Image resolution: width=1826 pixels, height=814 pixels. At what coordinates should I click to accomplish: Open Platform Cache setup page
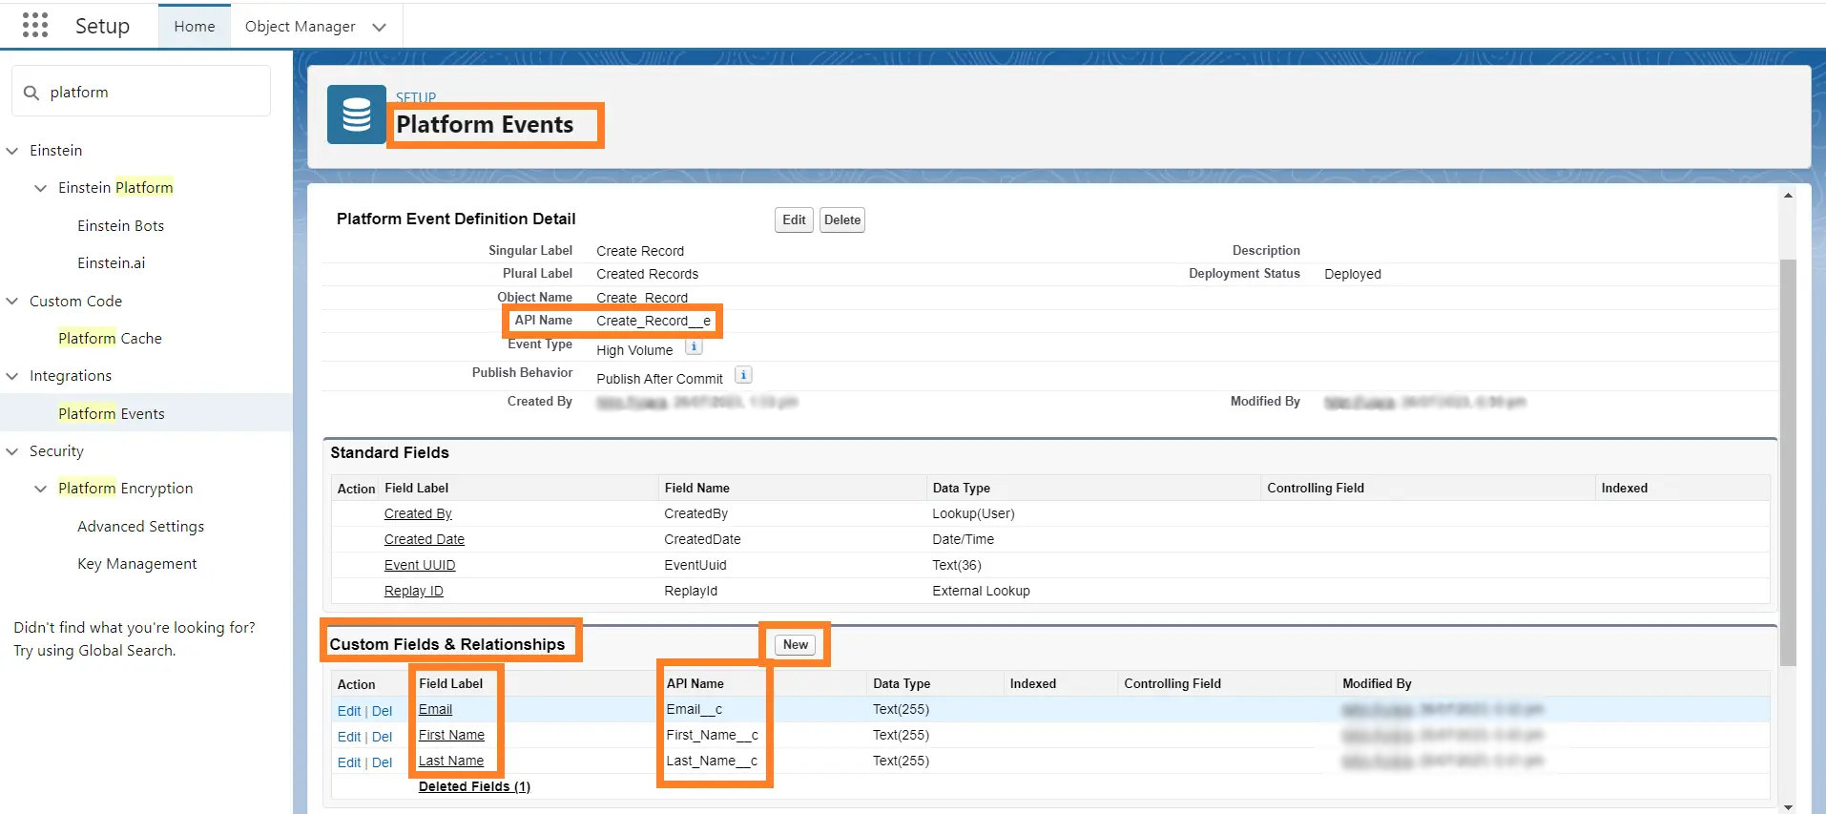[110, 339]
